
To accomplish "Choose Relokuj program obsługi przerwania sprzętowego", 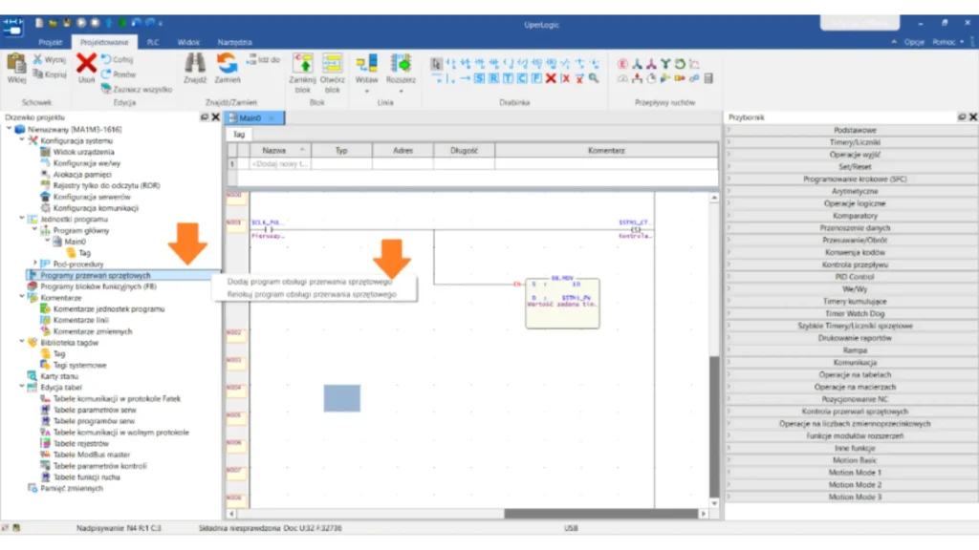I will (x=312, y=294).
